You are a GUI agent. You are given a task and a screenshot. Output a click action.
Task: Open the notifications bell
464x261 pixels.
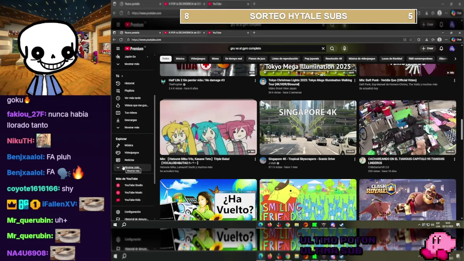coord(441,49)
